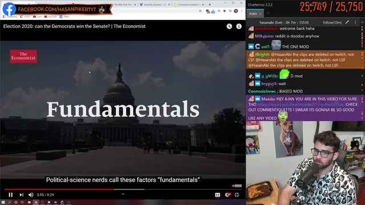
Task: Close the main tab in Chatterino
Action: [x=260, y=14]
